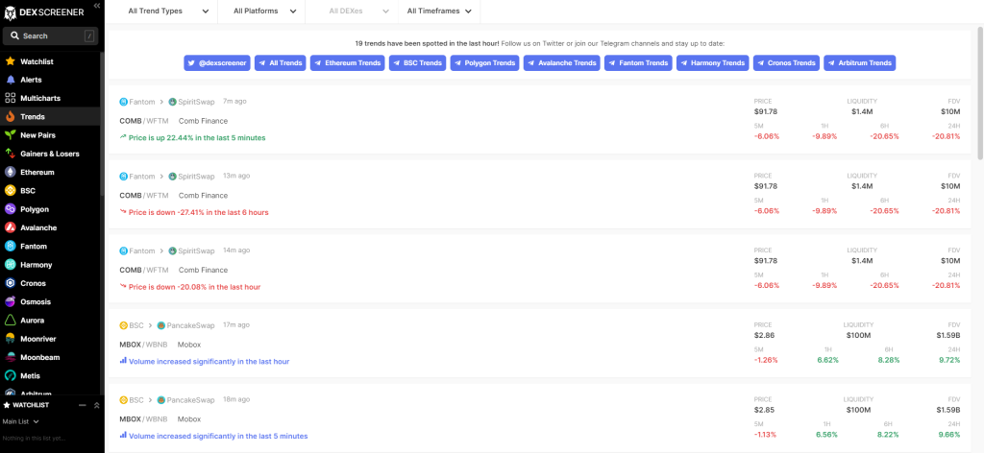
Task: Open the All Platforms dropdown
Action: 263,11
